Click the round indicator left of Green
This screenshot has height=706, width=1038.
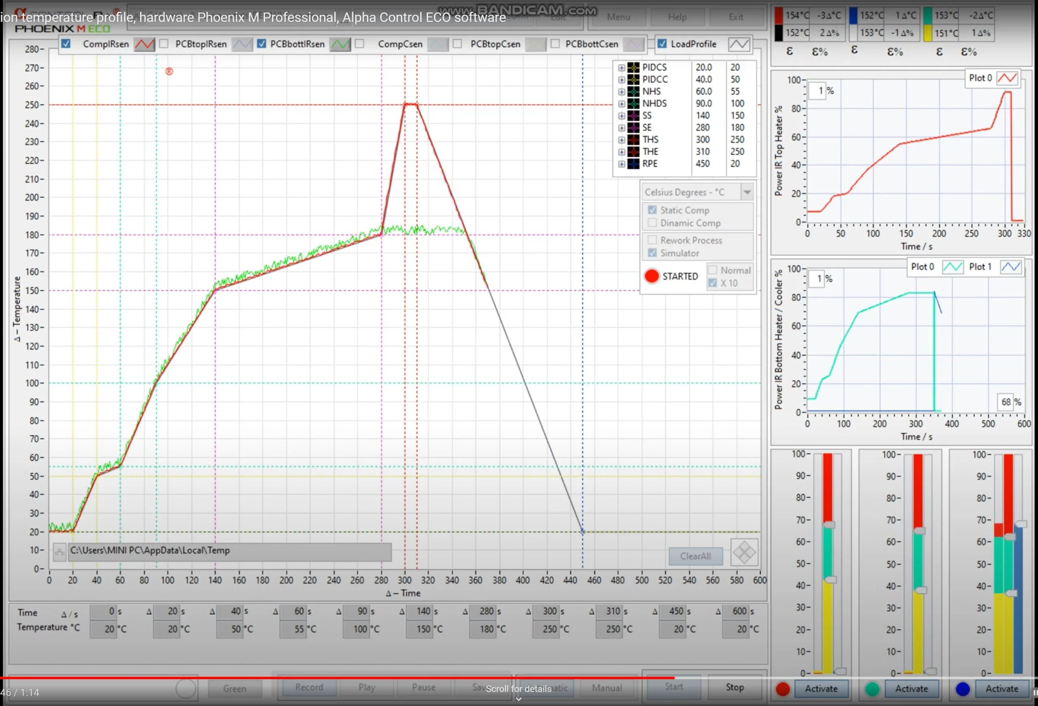pos(186,688)
